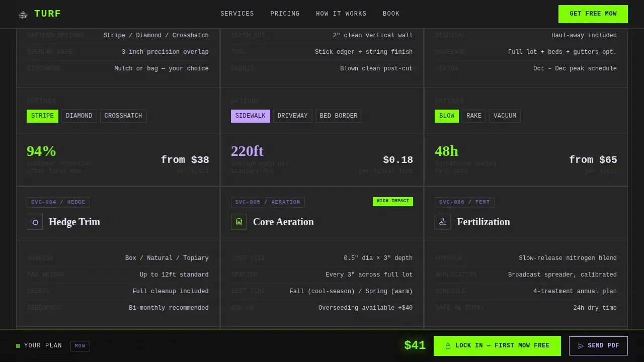This screenshot has width=644, height=362.
Task: Select the SIDEWALK edging option
Action: tap(251, 116)
